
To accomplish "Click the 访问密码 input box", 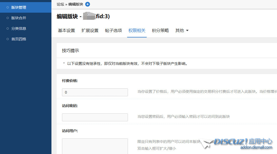I will point(95,117).
